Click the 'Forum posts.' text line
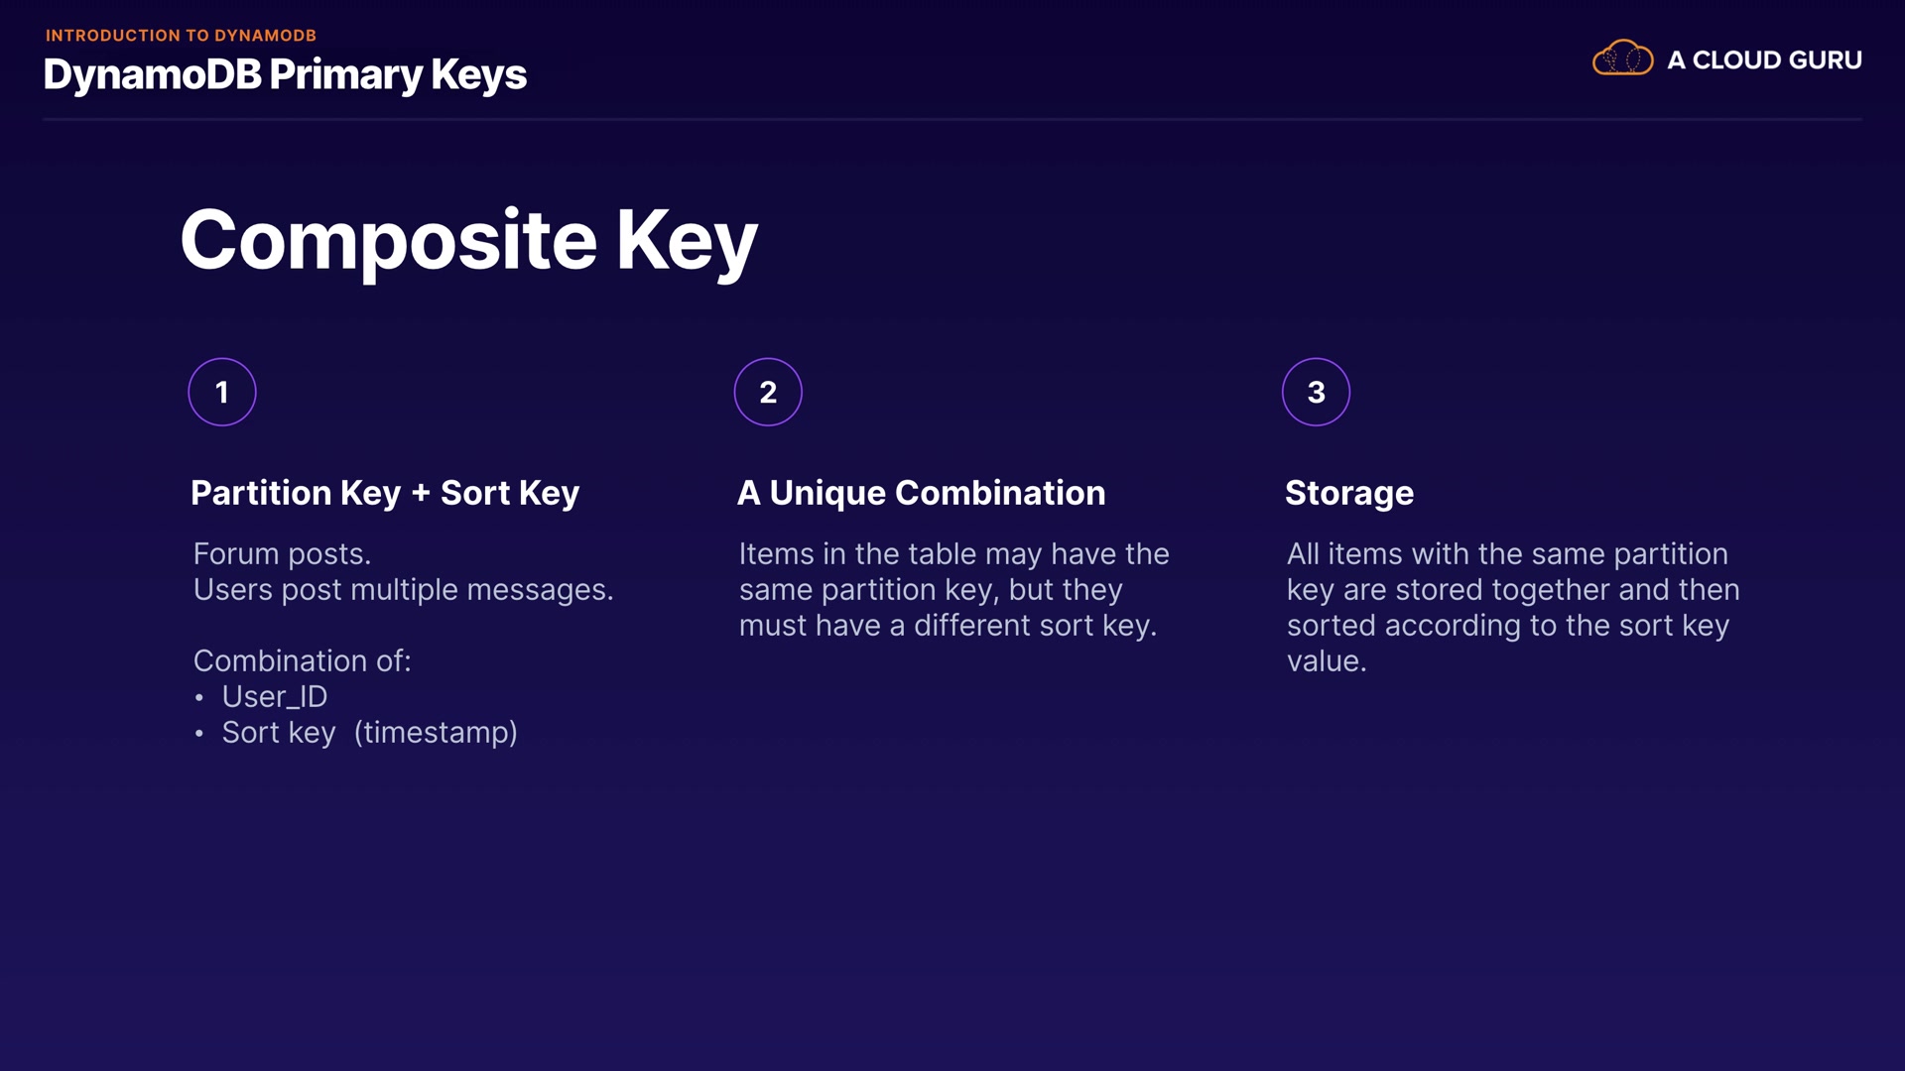Image resolution: width=1905 pixels, height=1071 pixels. click(x=282, y=553)
